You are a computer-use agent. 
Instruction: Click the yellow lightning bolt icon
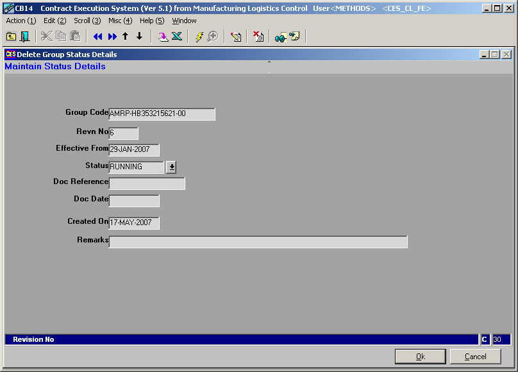[x=199, y=37]
